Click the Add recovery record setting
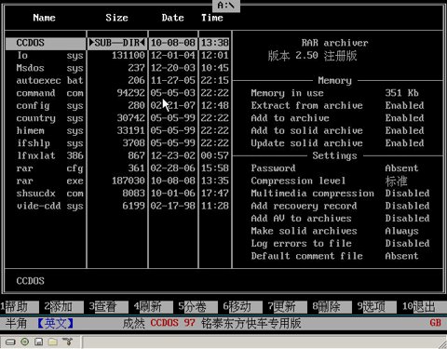Viewport: 447px width, 349px height. (340, 206)
